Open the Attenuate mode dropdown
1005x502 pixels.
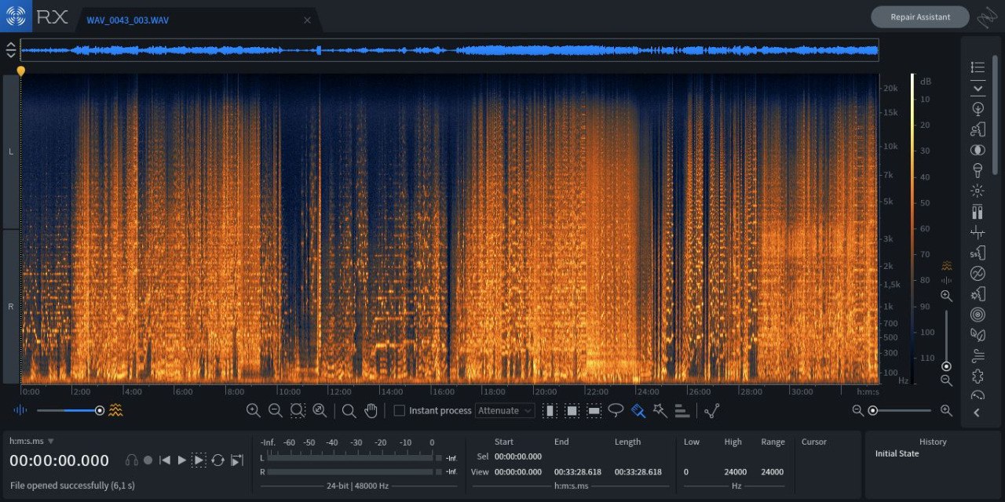[x=505, y=410]
